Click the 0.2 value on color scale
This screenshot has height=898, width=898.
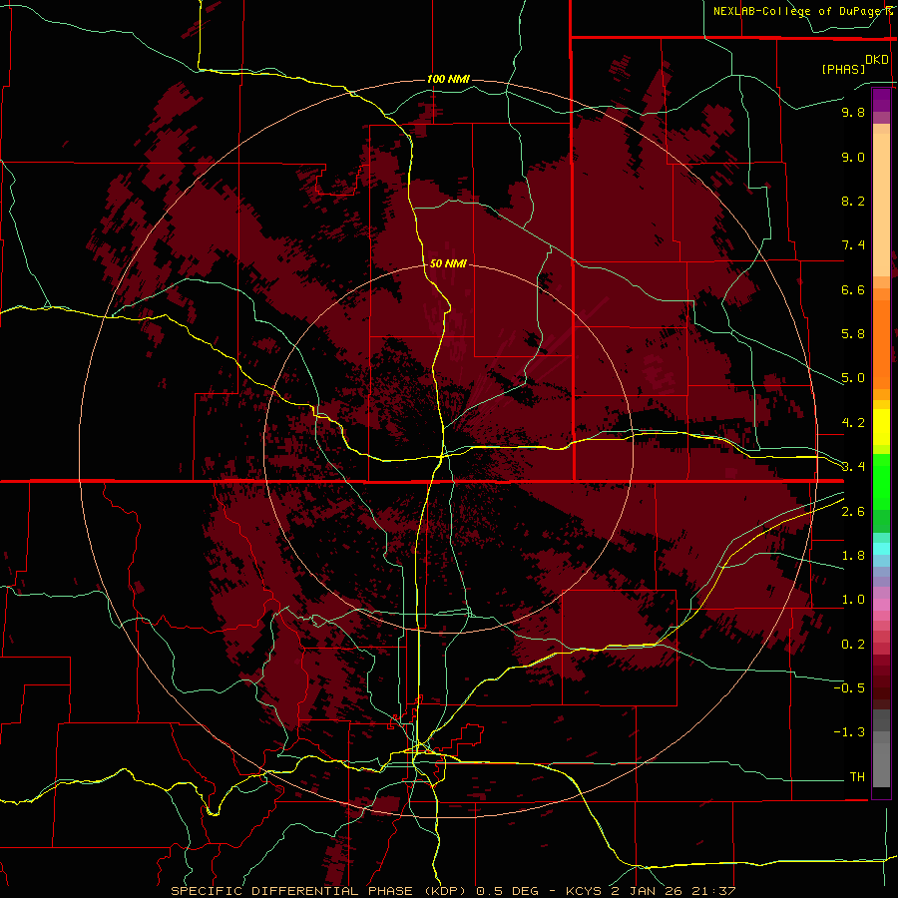click(853, 645)
